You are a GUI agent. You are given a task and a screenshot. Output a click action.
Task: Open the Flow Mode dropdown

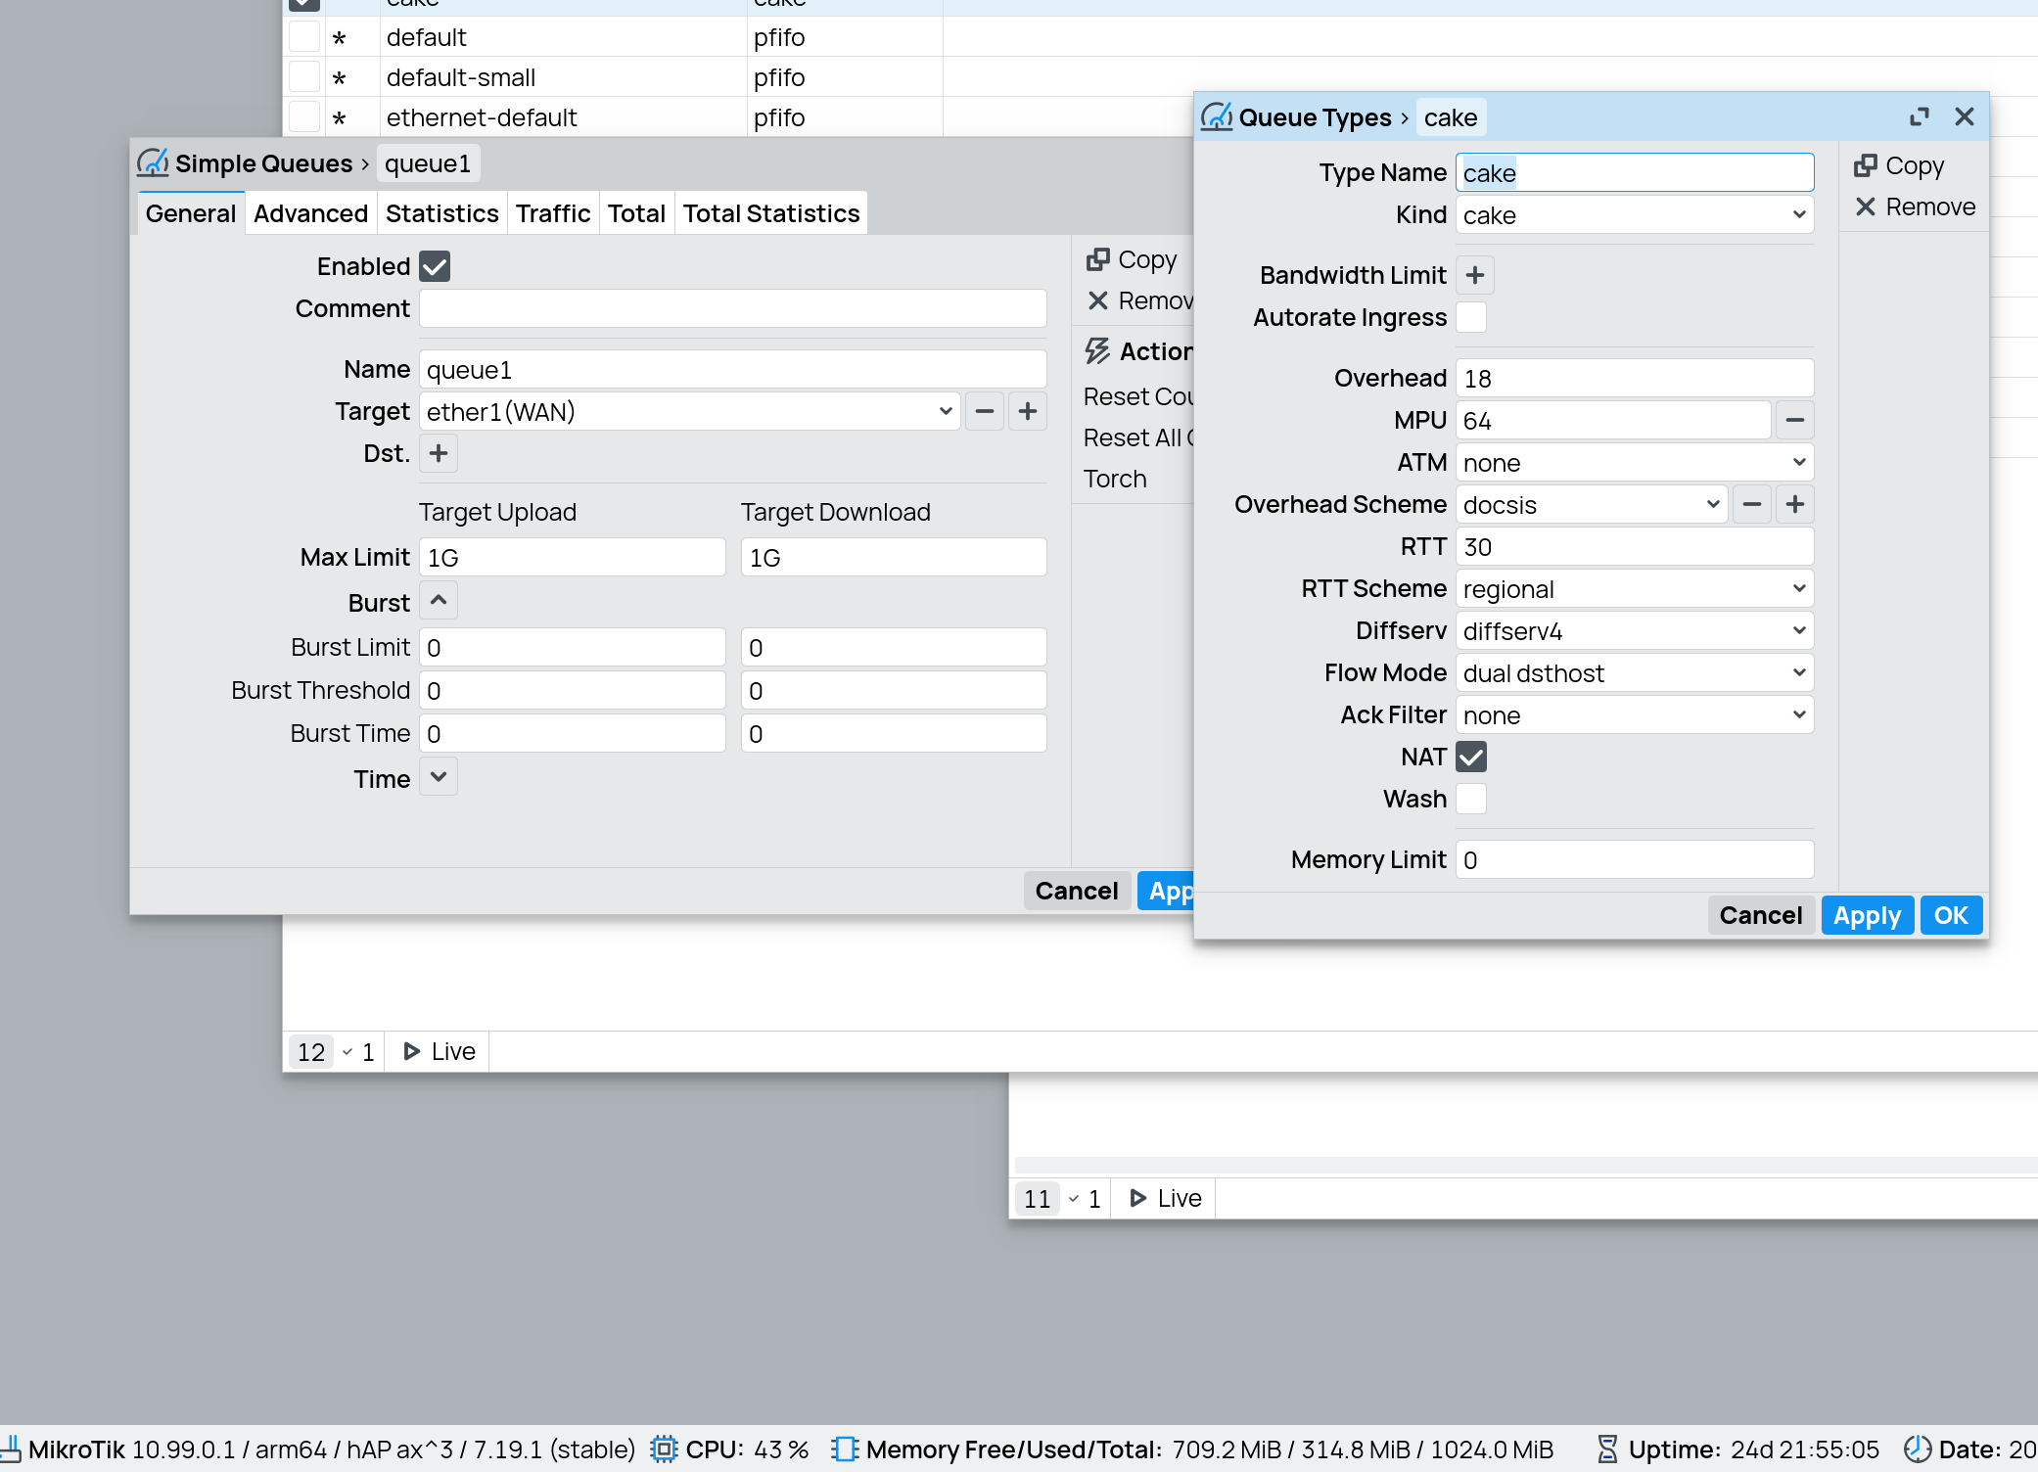(1635, 672)
